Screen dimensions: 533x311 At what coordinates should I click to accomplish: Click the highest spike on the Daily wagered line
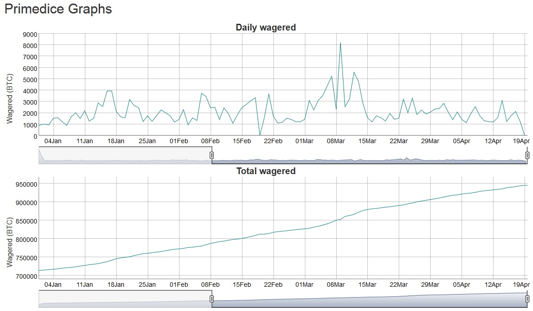point(340,43)
